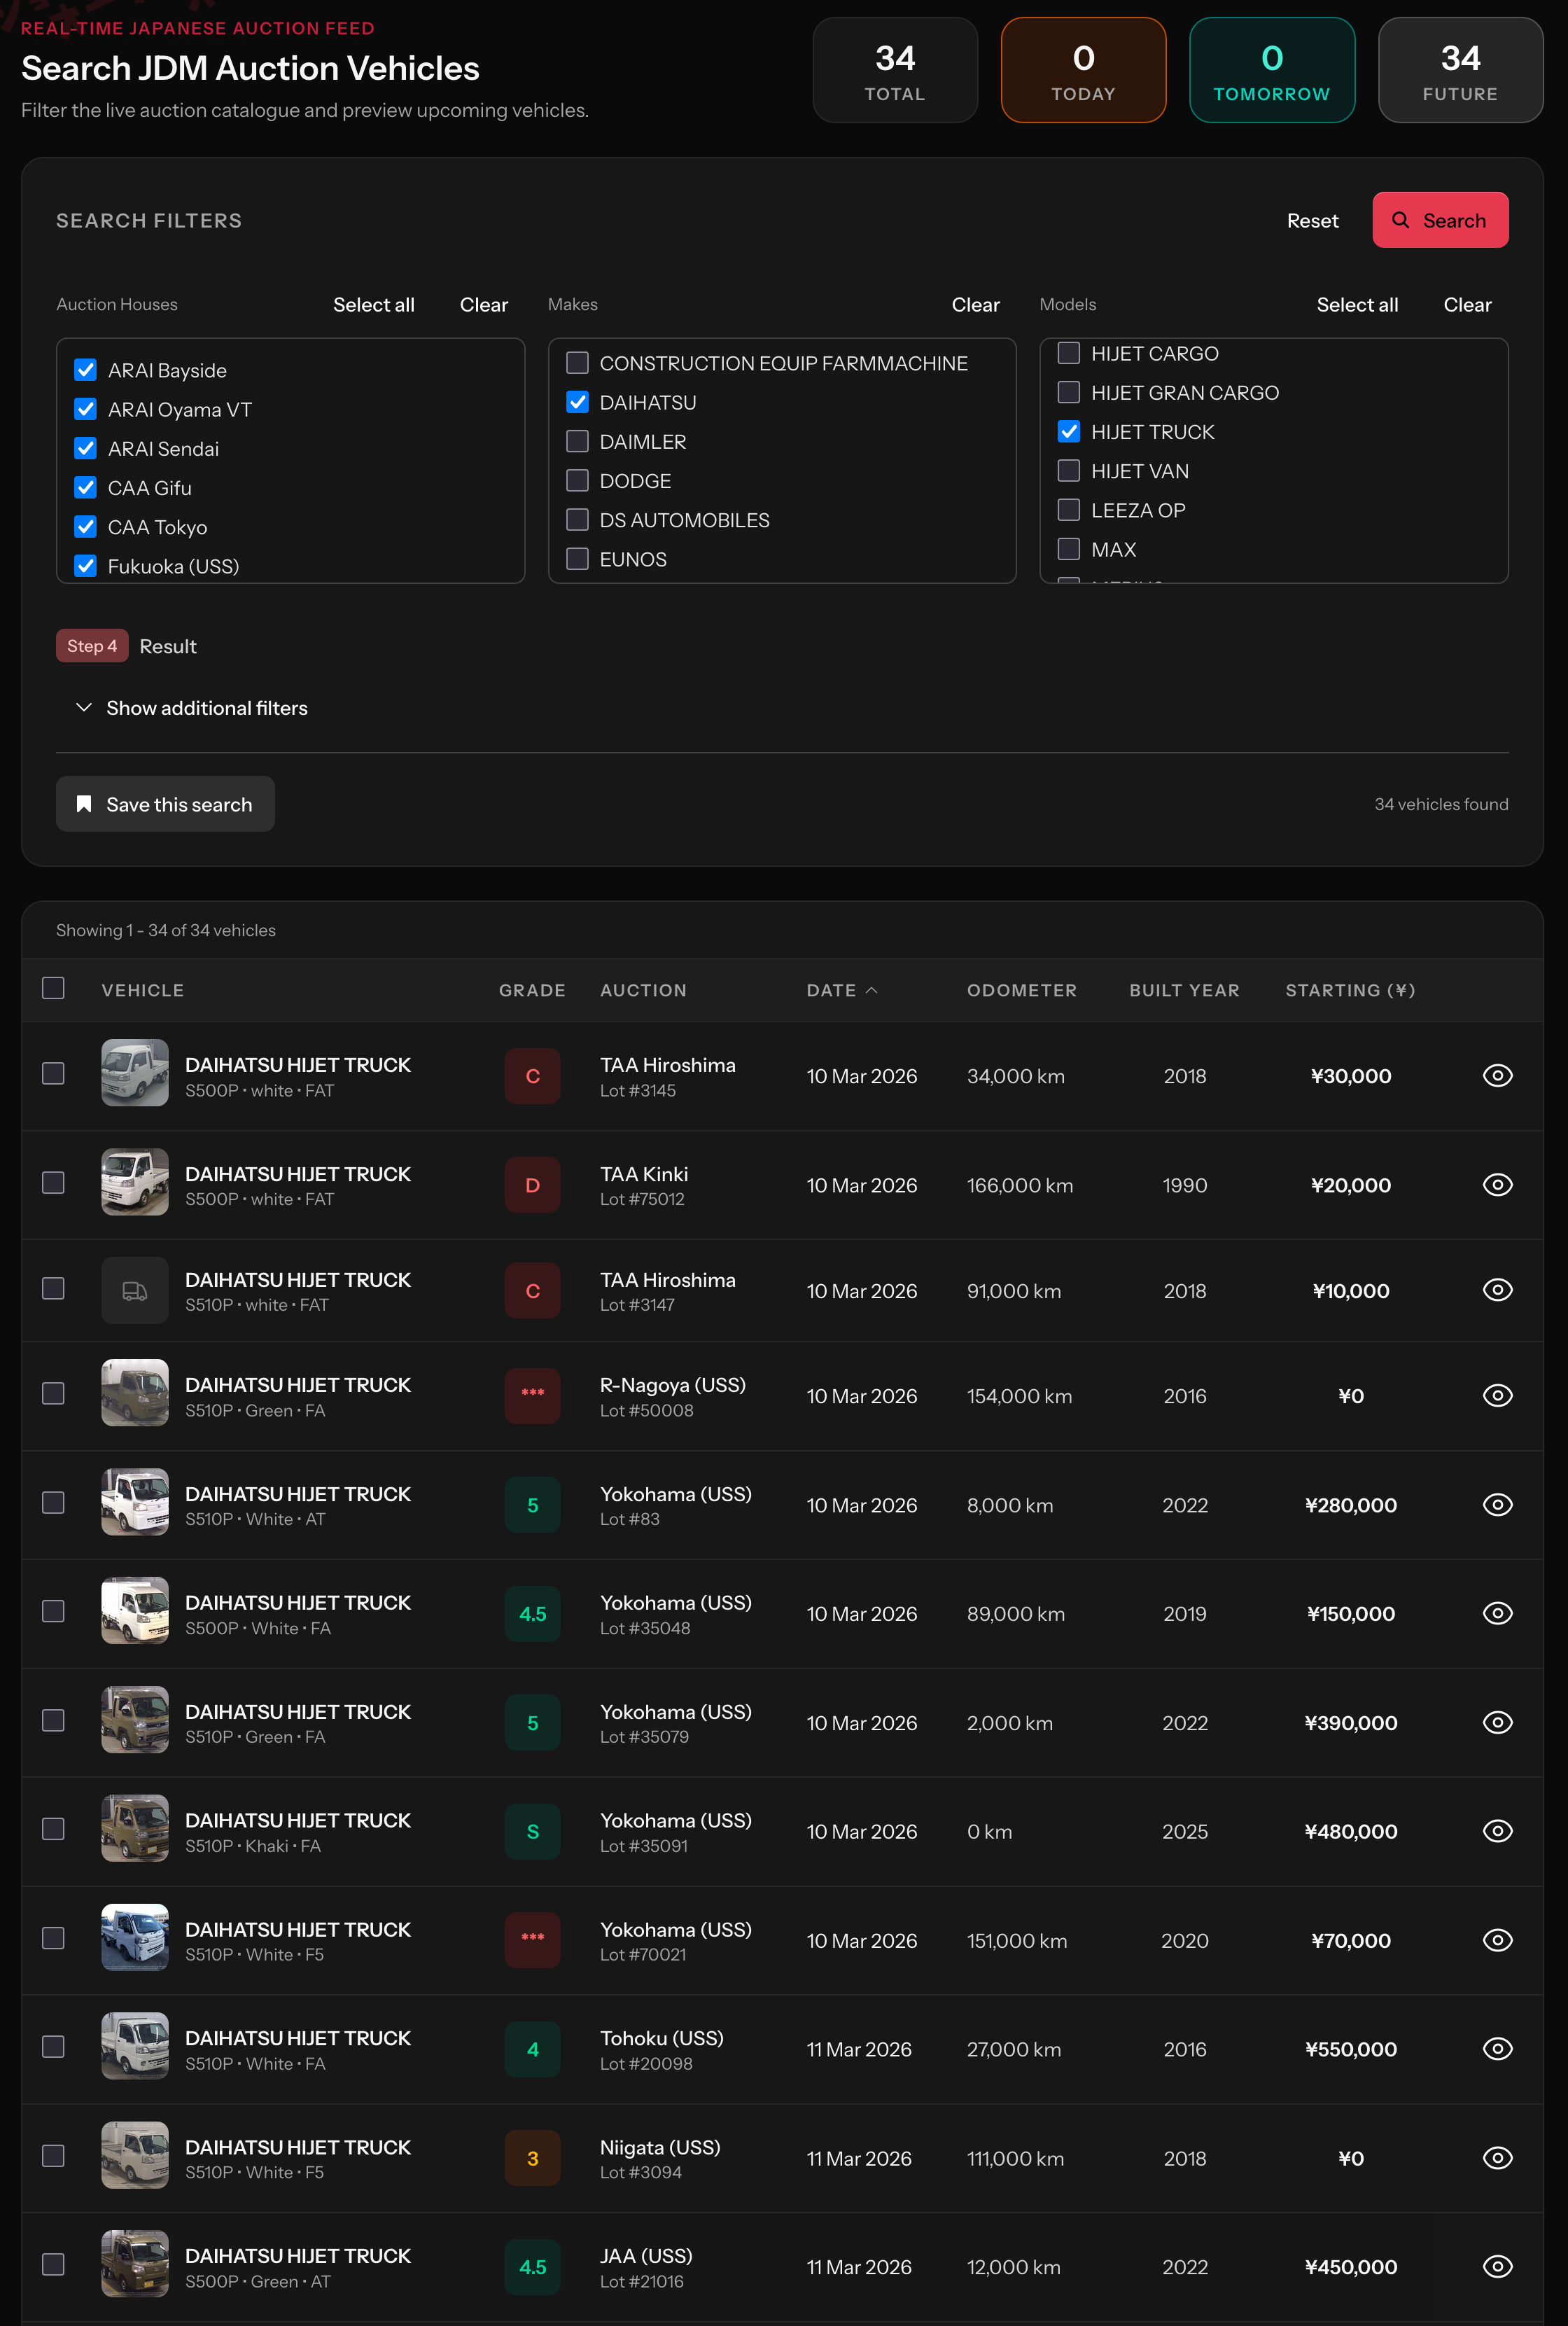The width and height of the screenshot is (1568, 2326).
Task: Click grade badge 4.5 for Lot #35048
Action: tap(533, 1614)
